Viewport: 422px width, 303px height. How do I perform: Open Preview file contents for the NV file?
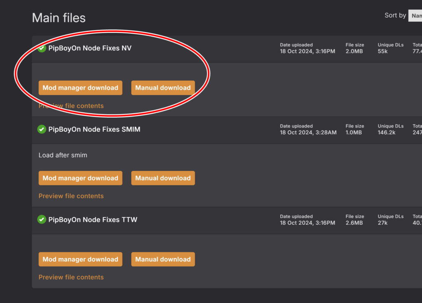71,106
